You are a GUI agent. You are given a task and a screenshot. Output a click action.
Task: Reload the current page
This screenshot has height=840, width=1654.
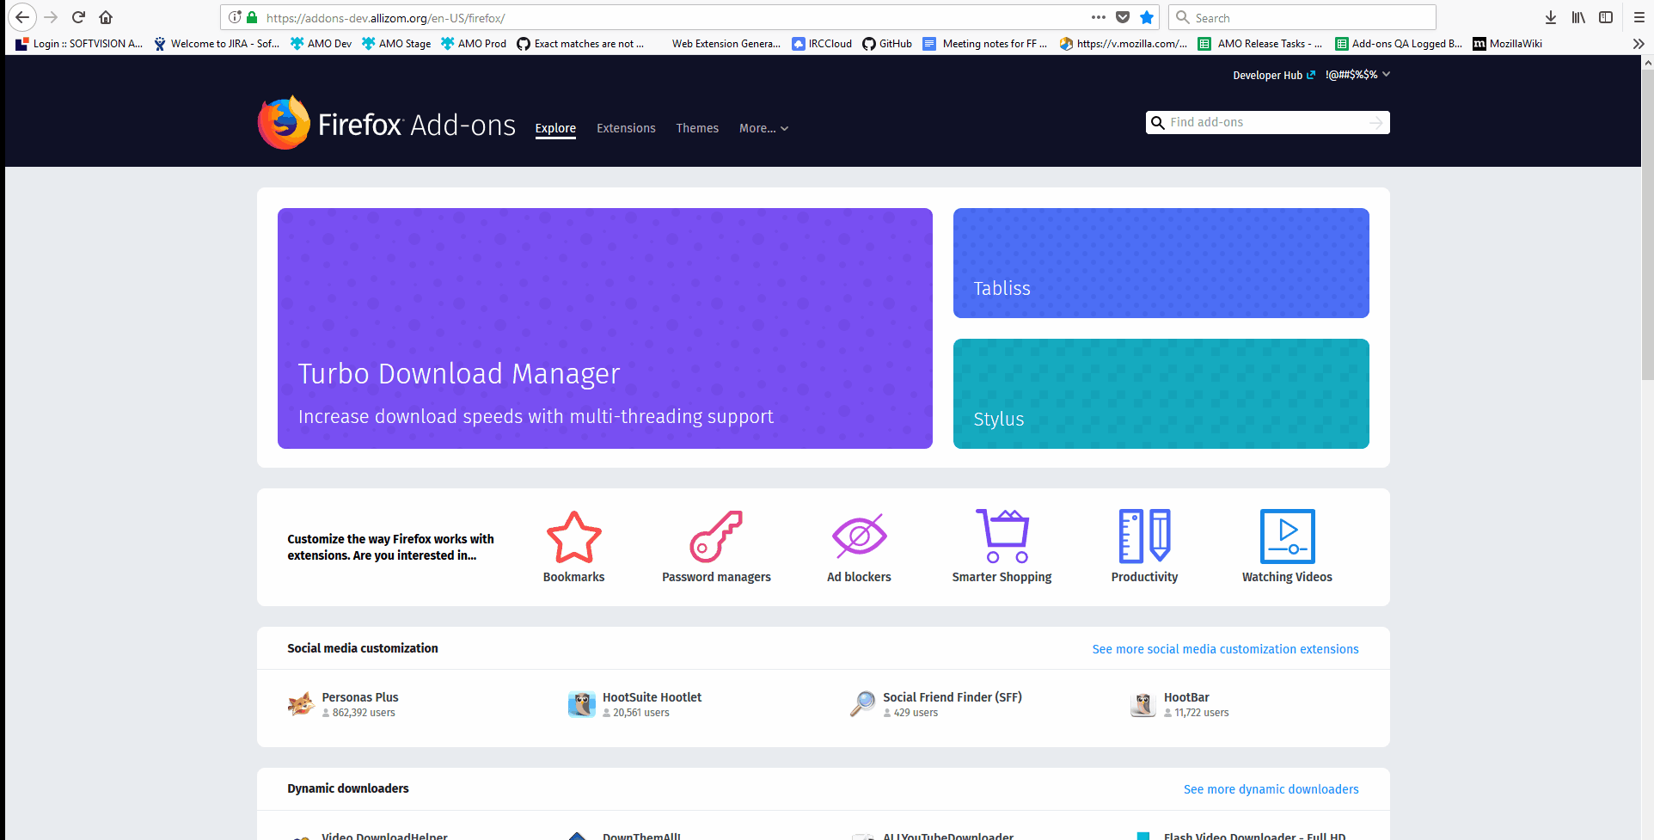78,17
